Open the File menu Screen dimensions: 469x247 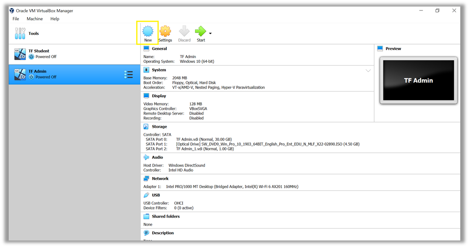(16, 18)
